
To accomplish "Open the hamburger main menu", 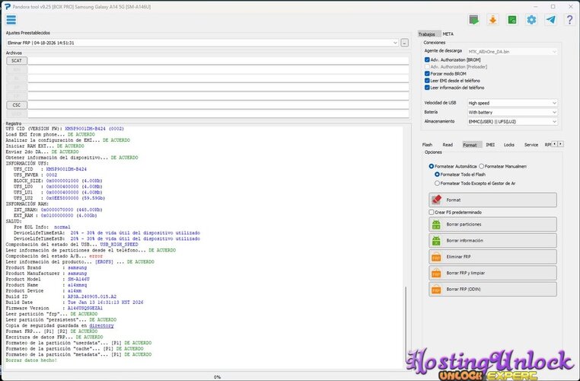I will pos(11,20).
